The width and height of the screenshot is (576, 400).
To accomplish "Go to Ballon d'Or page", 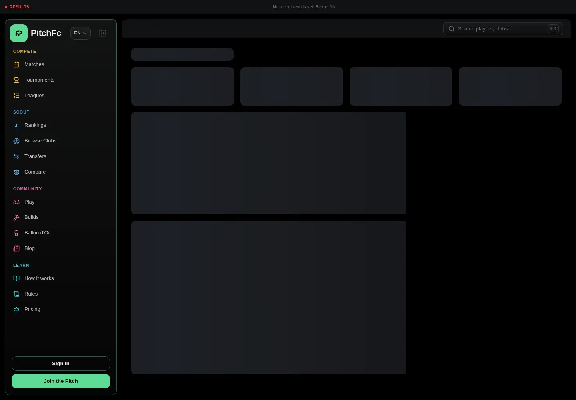I will click(61, 233).
